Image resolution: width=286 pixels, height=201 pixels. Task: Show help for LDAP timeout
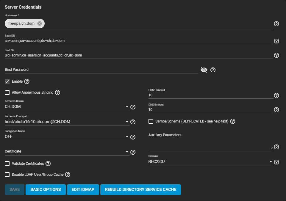tap(276, 95)
